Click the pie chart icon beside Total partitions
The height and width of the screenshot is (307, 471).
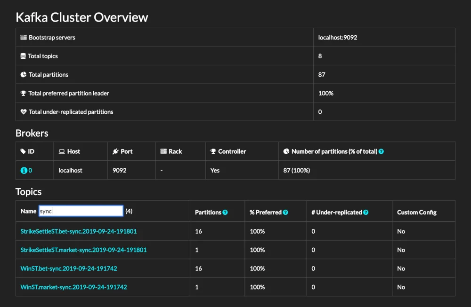23,74
